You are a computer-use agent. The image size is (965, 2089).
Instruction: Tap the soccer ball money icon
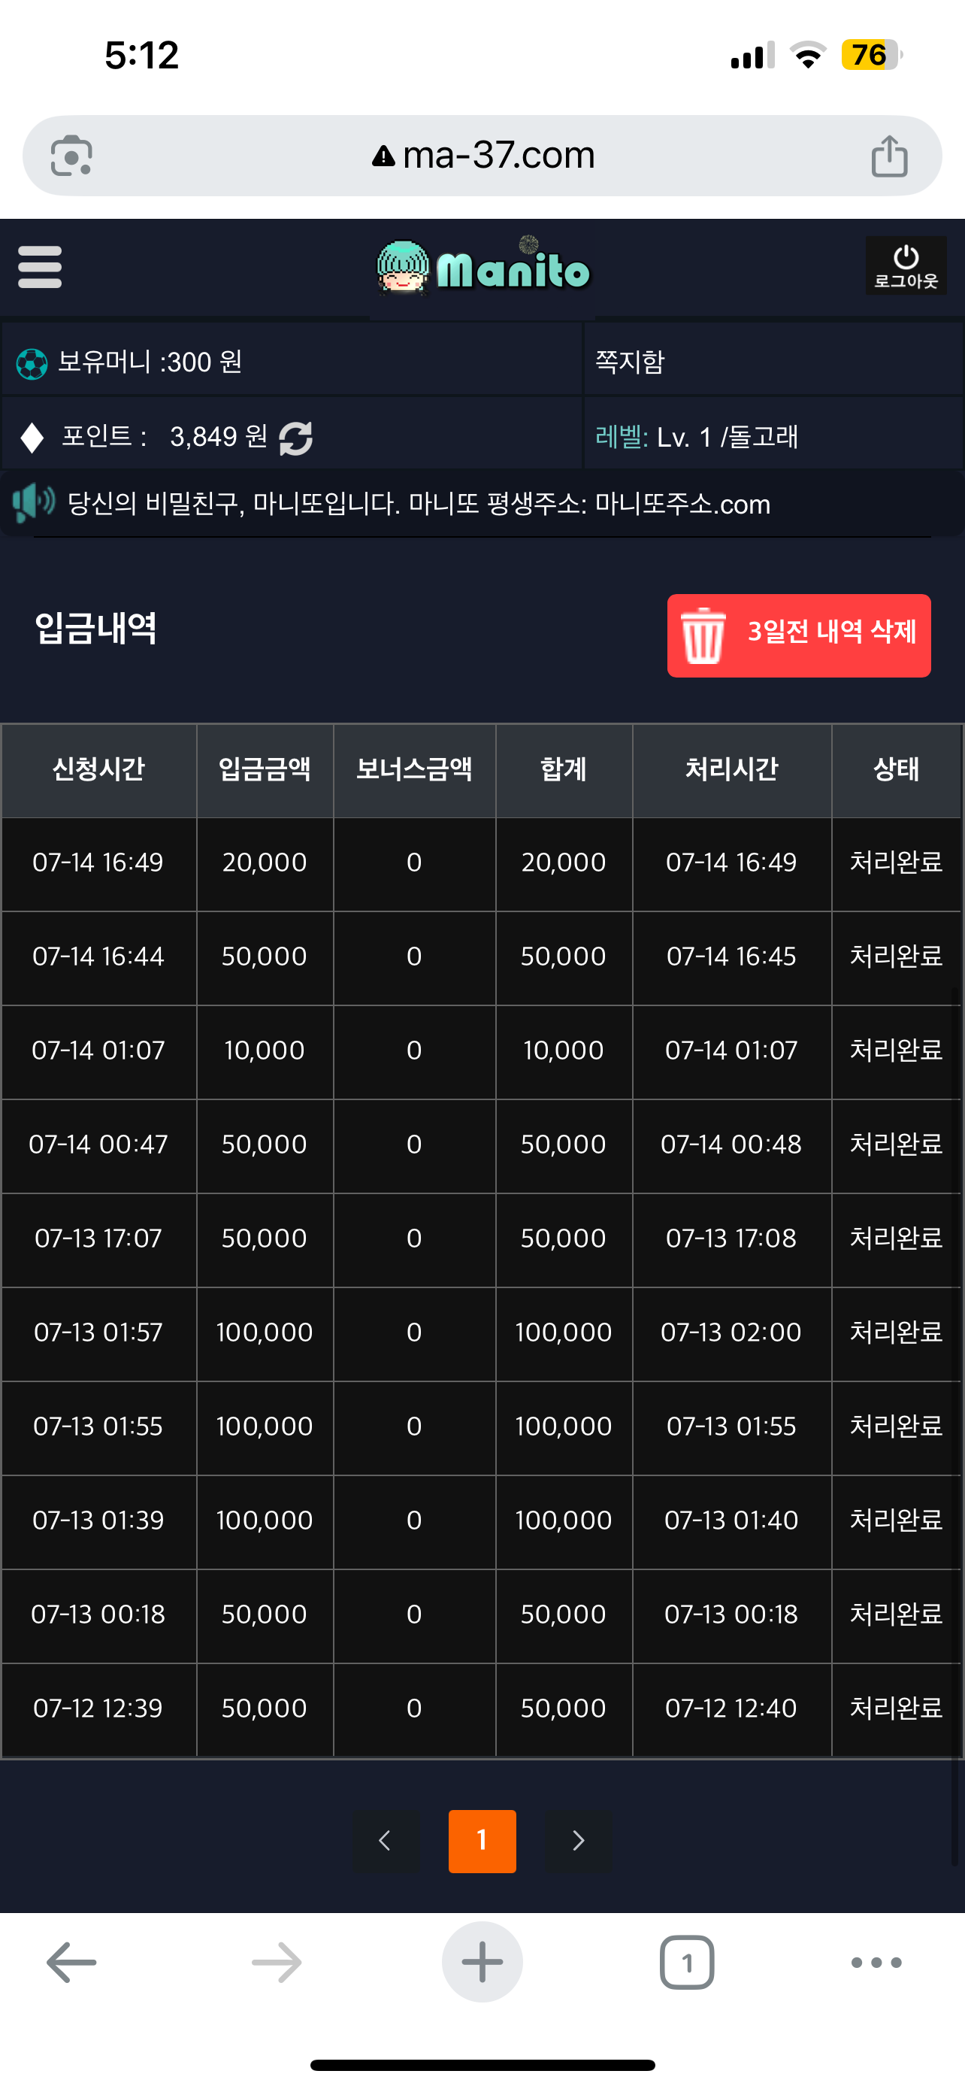[32, 363]
